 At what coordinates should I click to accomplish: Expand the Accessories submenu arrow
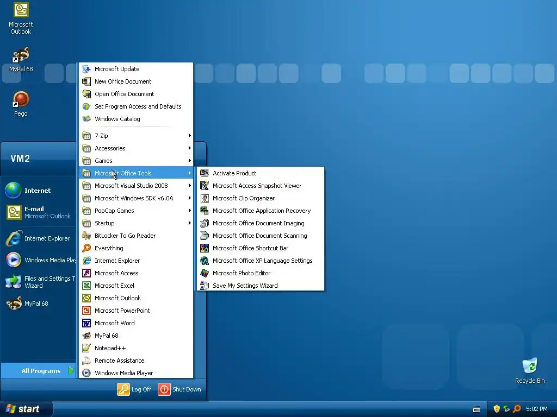[190, 148]
